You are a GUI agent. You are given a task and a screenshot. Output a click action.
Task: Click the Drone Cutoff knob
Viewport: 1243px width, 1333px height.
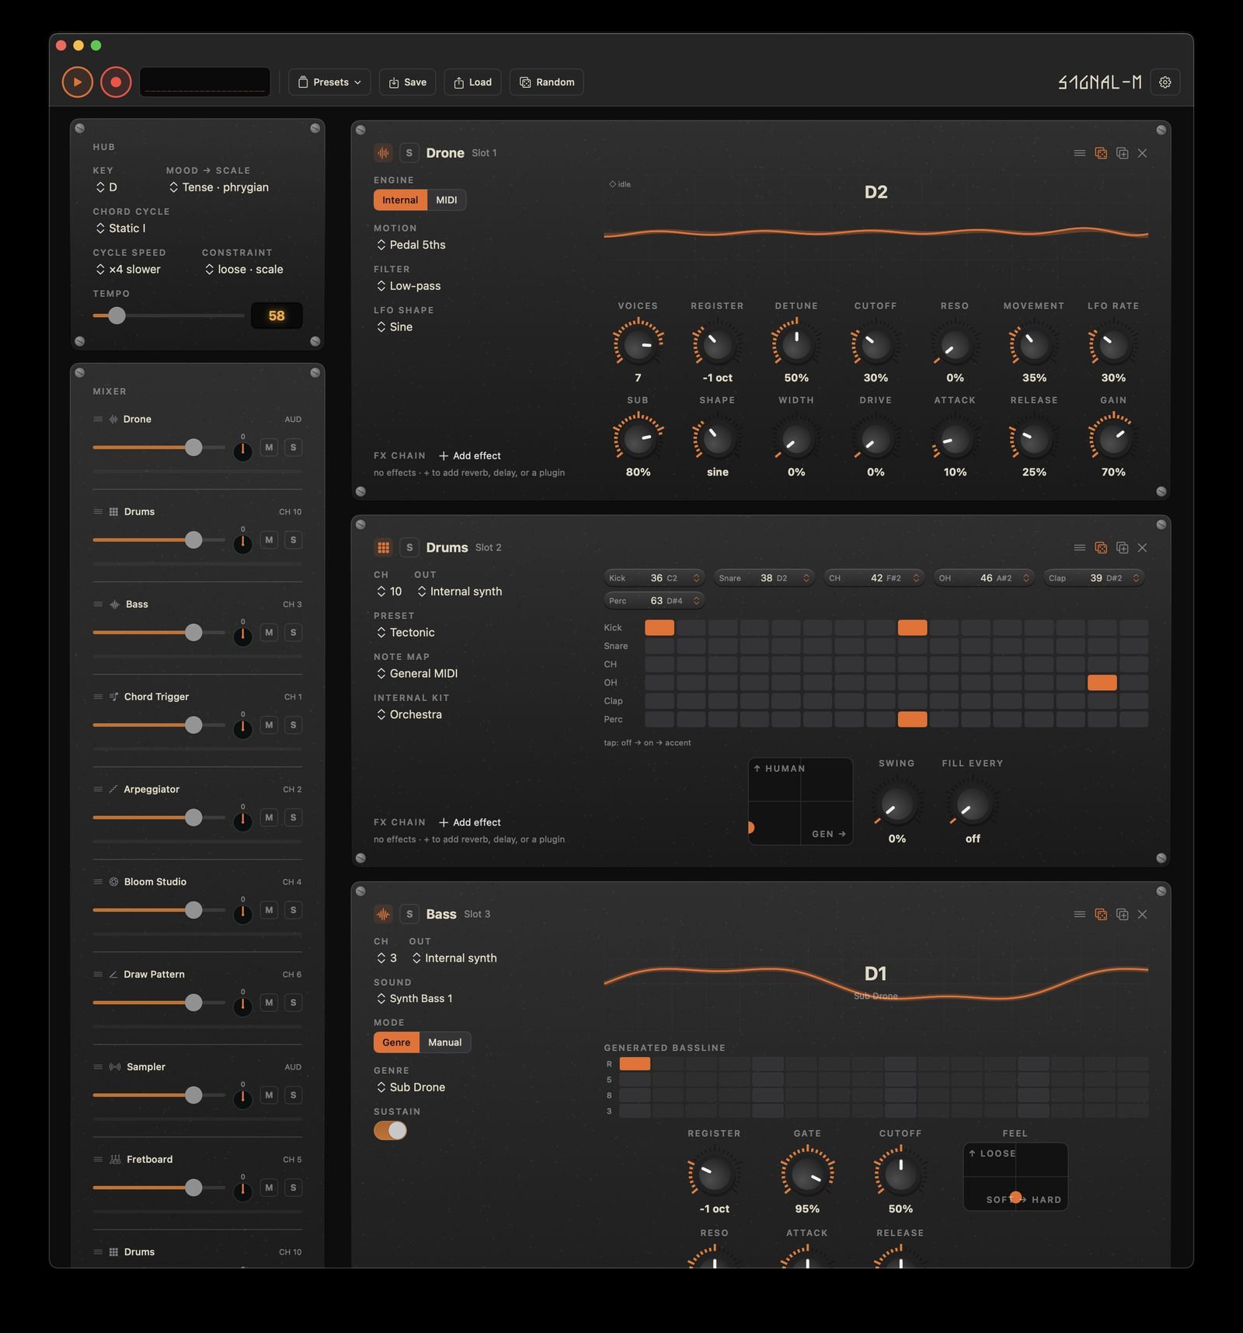876,345
